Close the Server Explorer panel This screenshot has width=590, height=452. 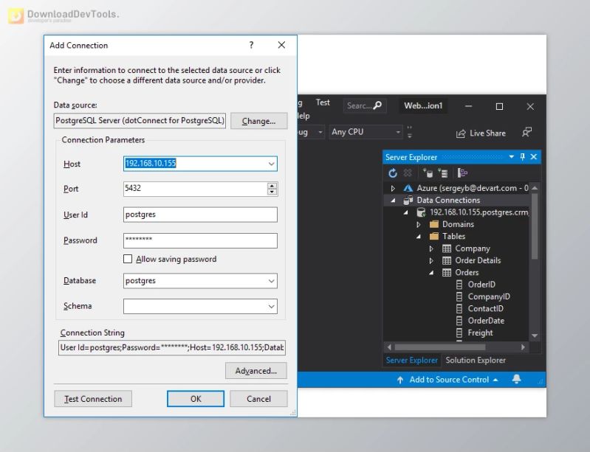click(x=534, y=156)
